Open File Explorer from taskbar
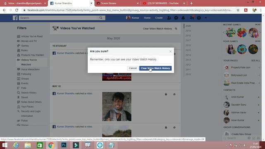Viewport: 265px width, 149px height. click(28, 145)
